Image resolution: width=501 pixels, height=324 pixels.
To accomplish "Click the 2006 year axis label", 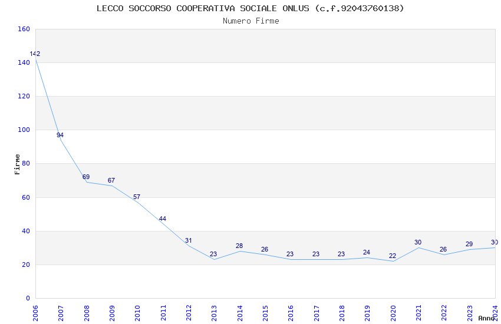I will click(x=35, y=313).
